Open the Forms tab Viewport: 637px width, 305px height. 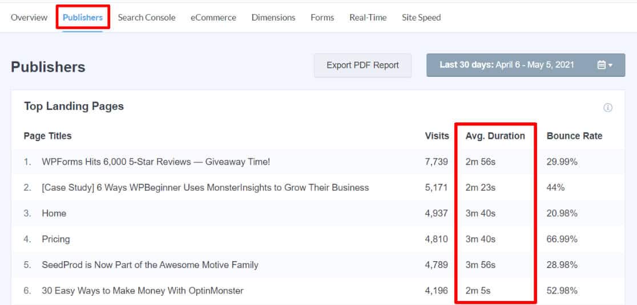coord(322,18)
